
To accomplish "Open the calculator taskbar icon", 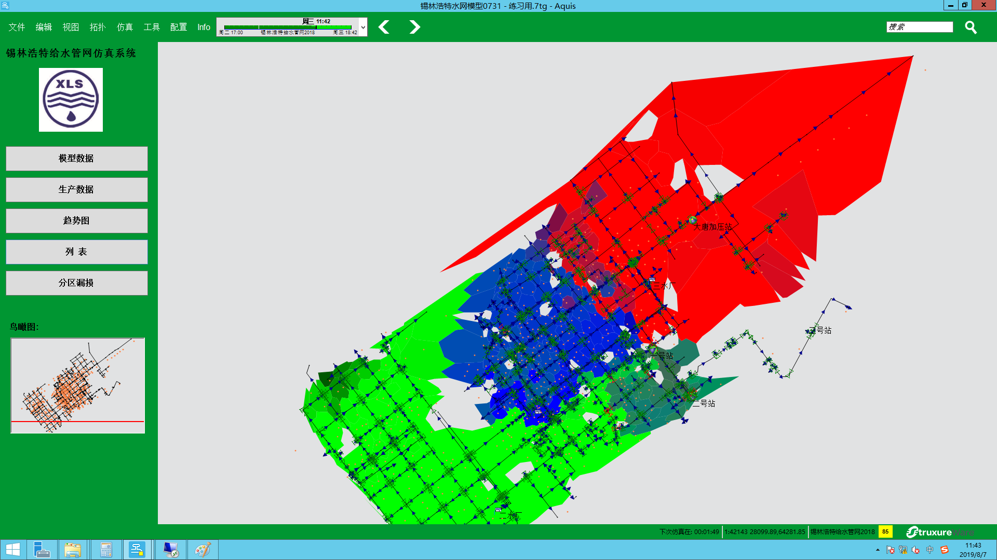I will click(x=106, y=550).
